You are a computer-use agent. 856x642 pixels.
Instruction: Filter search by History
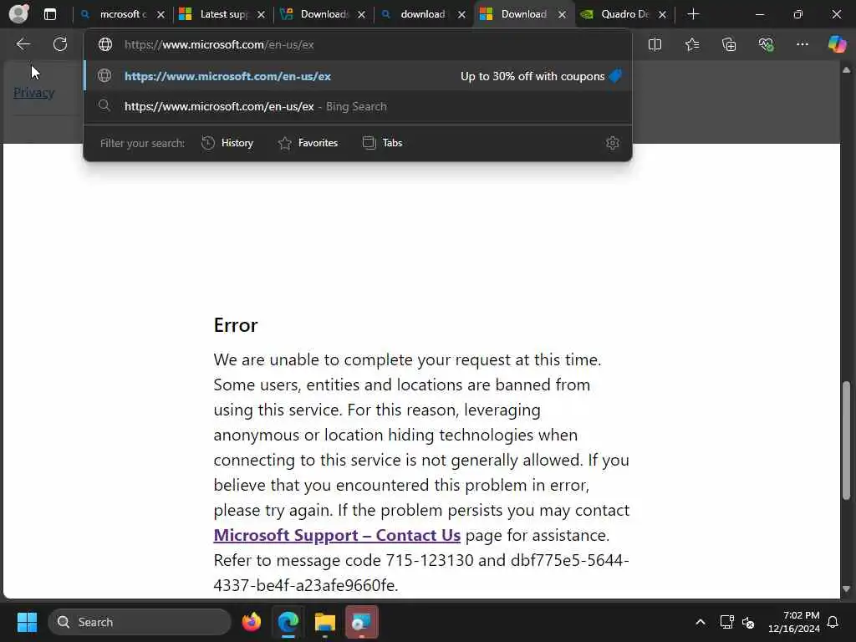point(227,143)
